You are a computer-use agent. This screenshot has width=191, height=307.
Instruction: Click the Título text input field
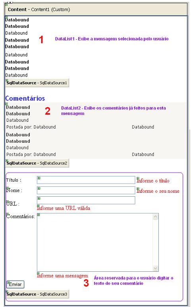coord(86,180)
